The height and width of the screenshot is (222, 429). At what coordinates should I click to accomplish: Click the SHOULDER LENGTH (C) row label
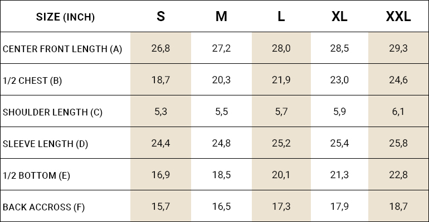click(x=52, y=112)
